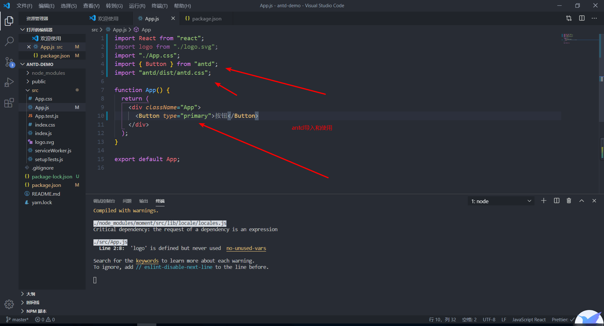Open the View menu
The width and height of the screenshot is (604, 326).
91,6
